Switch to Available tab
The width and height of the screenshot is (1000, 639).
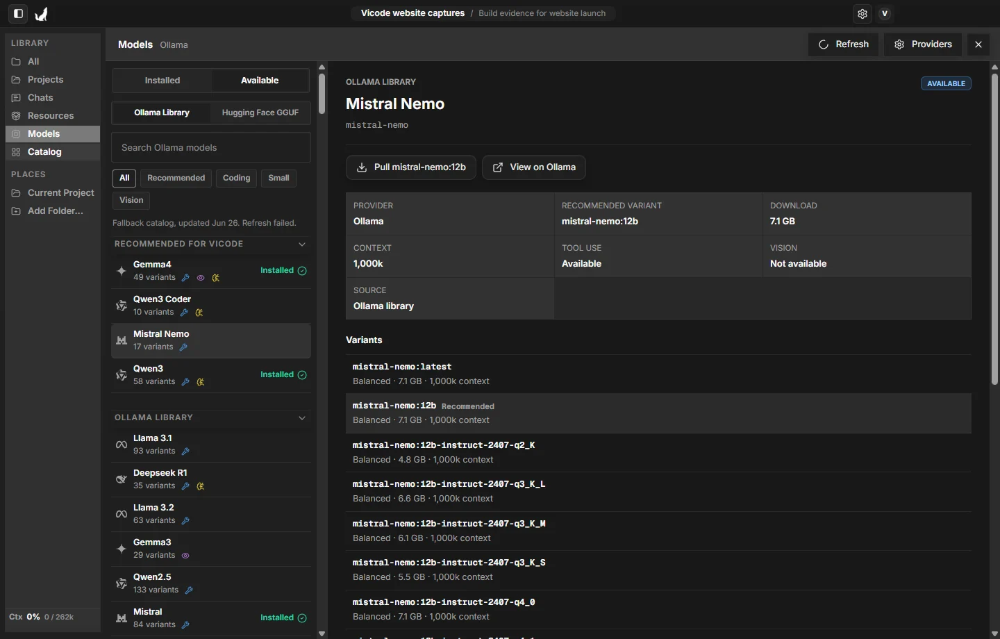coord(260,81)
